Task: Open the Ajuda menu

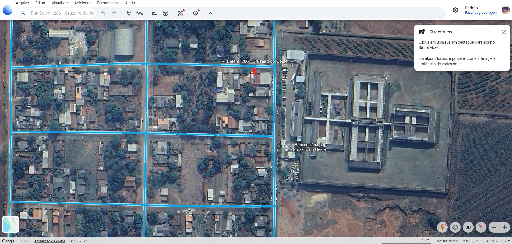Action: tap(130, 3)
